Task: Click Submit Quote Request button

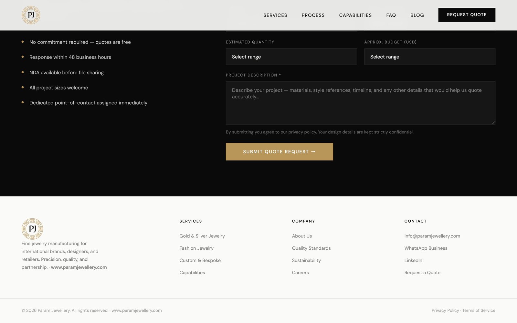Action: click(x=280, y=151)
